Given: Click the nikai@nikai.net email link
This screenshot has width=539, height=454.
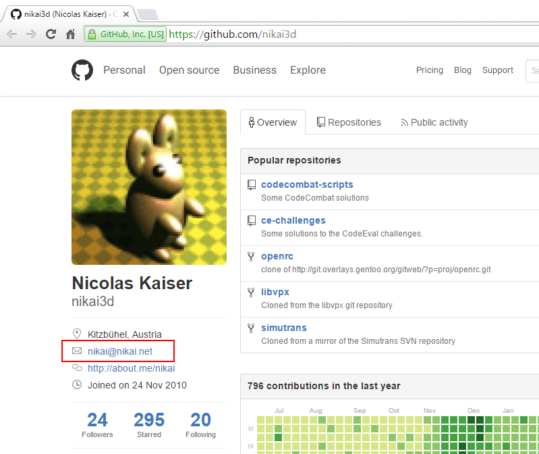Looking at the screenshot, I should tap(120, 351).
